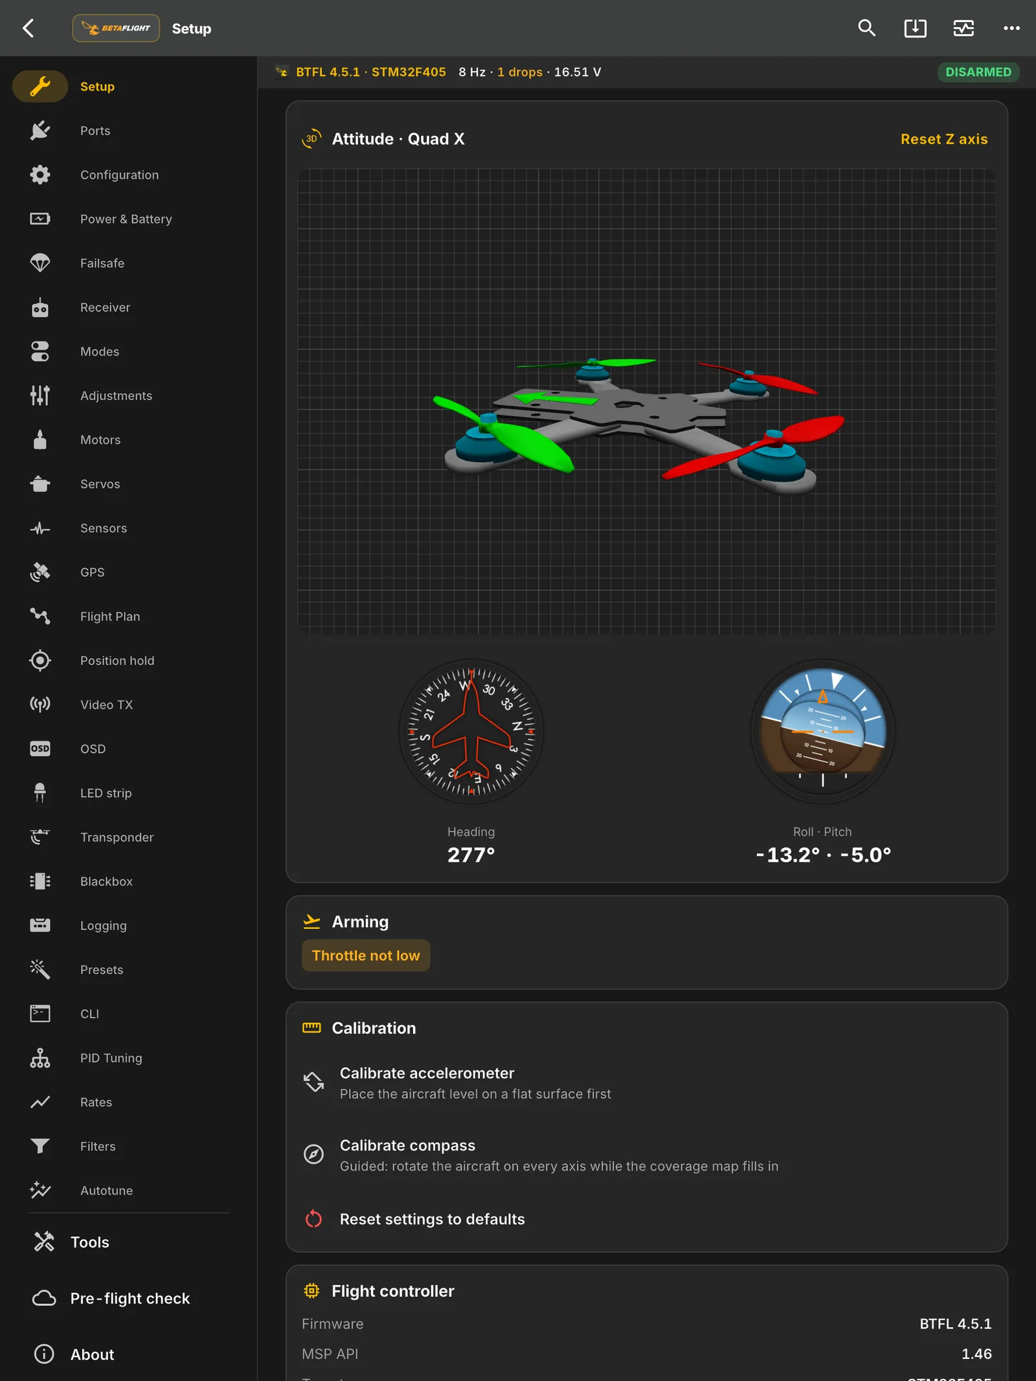Click the heading compass gauge
The height and width of the screenshot is (1381, 1036).
[471, 732]
